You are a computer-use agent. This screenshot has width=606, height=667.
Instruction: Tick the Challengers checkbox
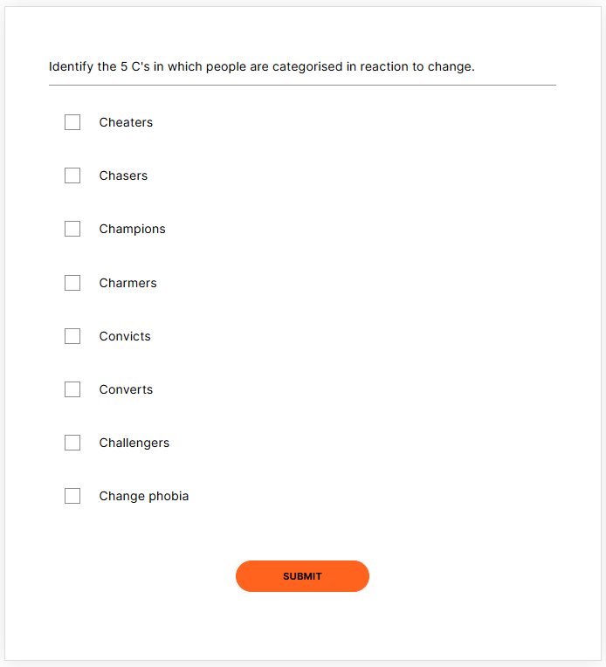(x=72, y=443)
